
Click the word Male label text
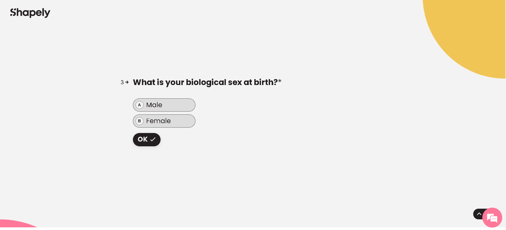[x=154, y=105]
